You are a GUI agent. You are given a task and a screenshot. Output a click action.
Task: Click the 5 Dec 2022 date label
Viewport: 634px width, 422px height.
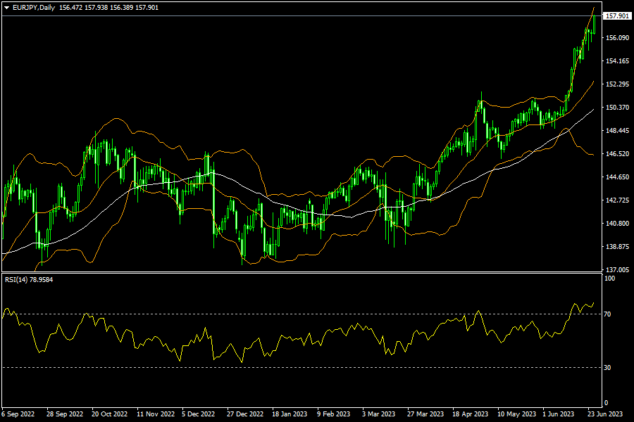tap(198, 414)
